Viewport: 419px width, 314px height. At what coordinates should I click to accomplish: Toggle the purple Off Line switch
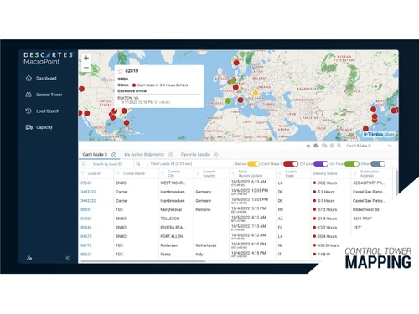(x=321, y=164)
